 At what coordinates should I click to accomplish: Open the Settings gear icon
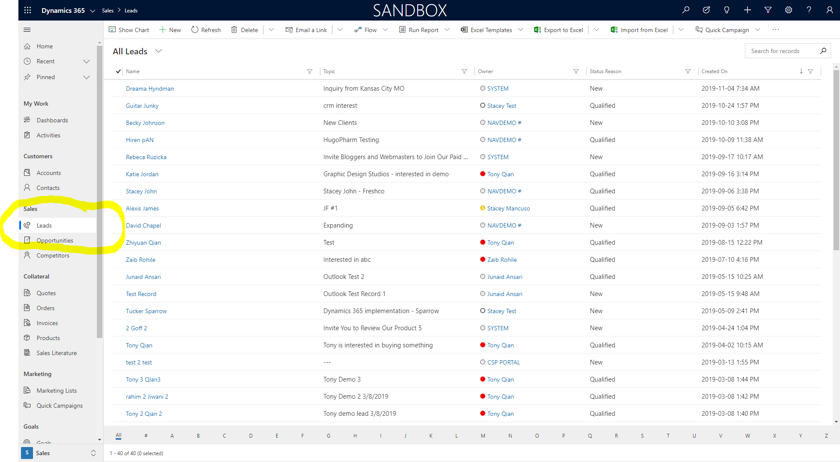pyautogui.click(x=789, y=10)
